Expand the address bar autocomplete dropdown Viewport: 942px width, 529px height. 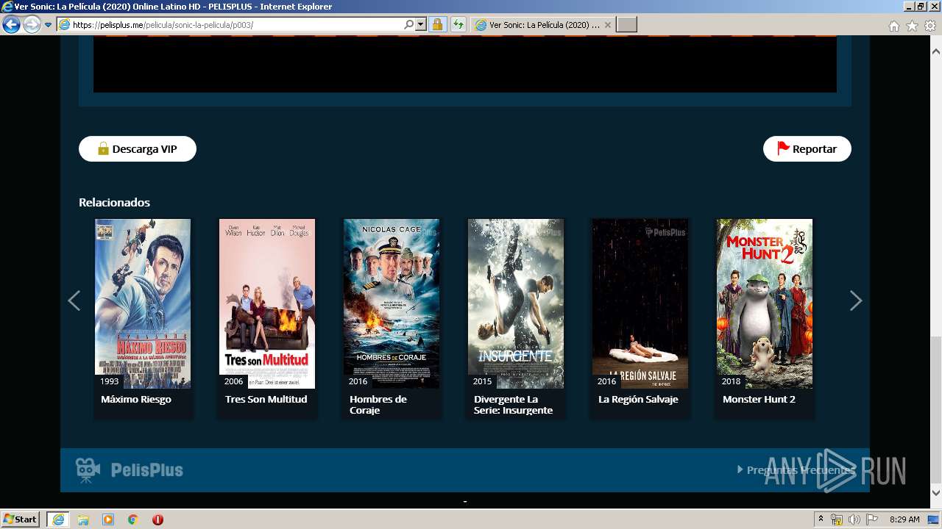click(x=421, y=25)
